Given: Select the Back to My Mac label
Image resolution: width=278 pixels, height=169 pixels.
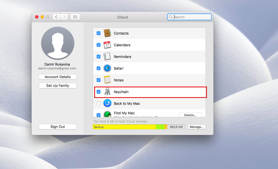Looking at the screenshot, I should point(127,103).
